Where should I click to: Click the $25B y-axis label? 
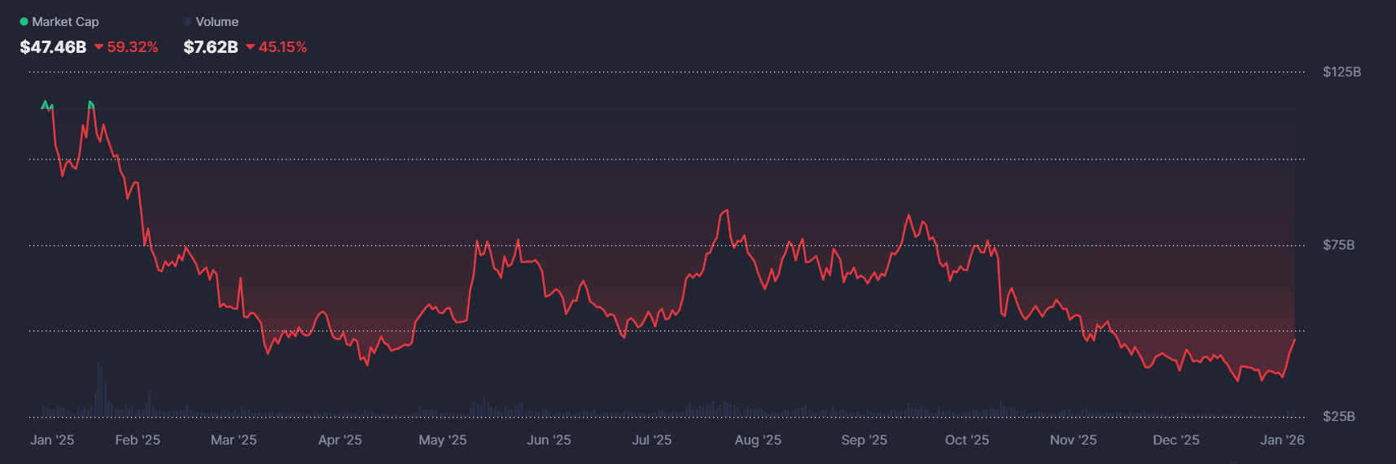pos(1338,417)
